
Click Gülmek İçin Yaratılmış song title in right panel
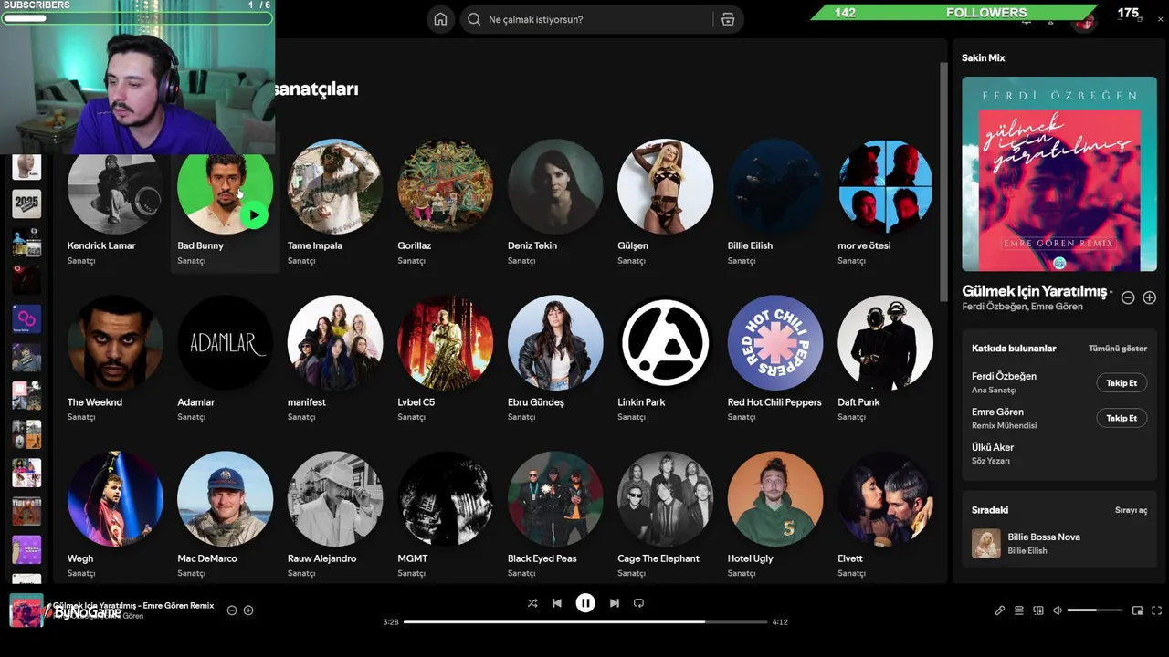(x=1034, y=291)
